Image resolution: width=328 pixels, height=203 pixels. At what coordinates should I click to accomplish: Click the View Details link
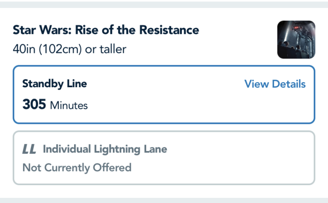point(275,84)
